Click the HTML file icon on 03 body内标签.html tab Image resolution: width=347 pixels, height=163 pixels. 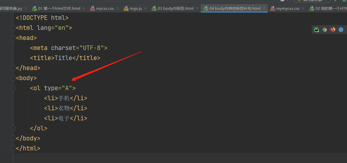coord(154,9)
